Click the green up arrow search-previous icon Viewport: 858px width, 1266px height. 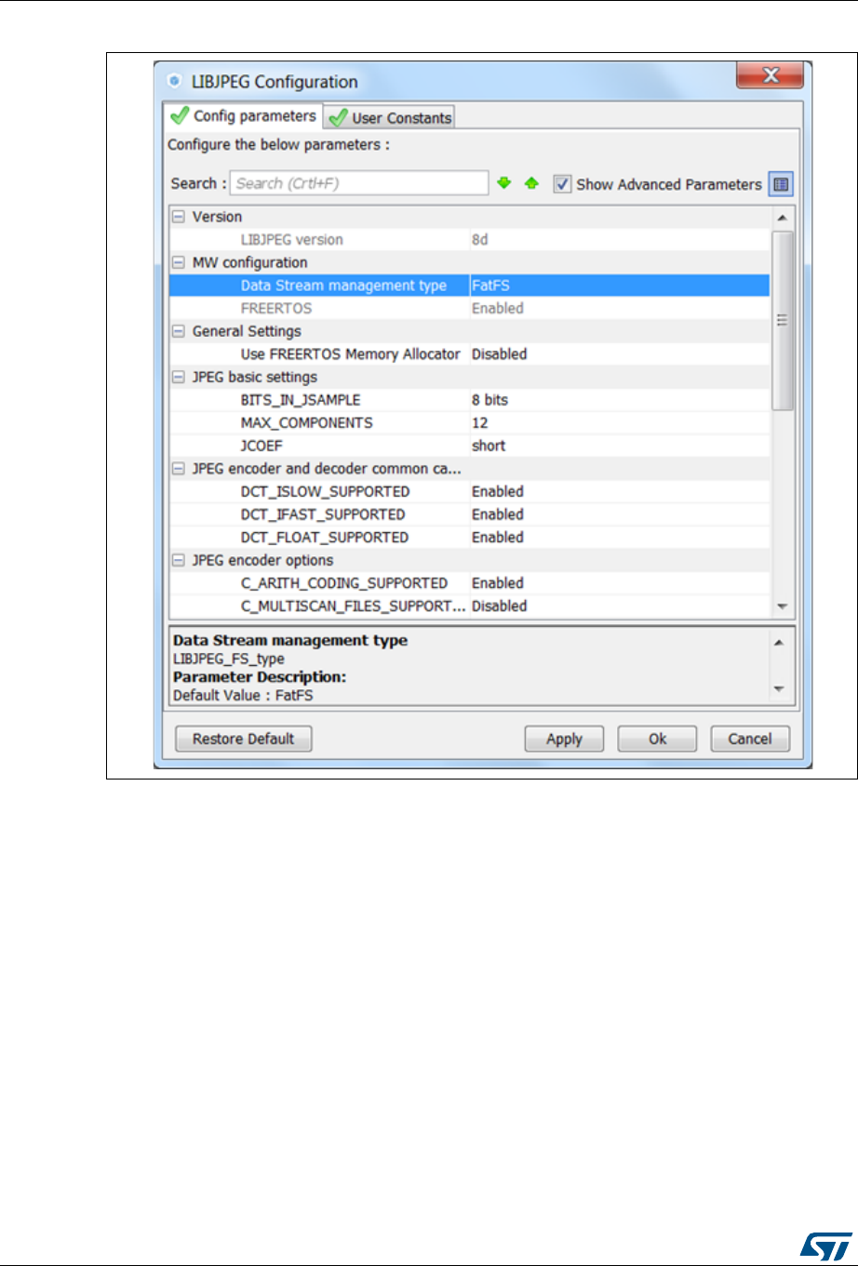pos(531,183)
